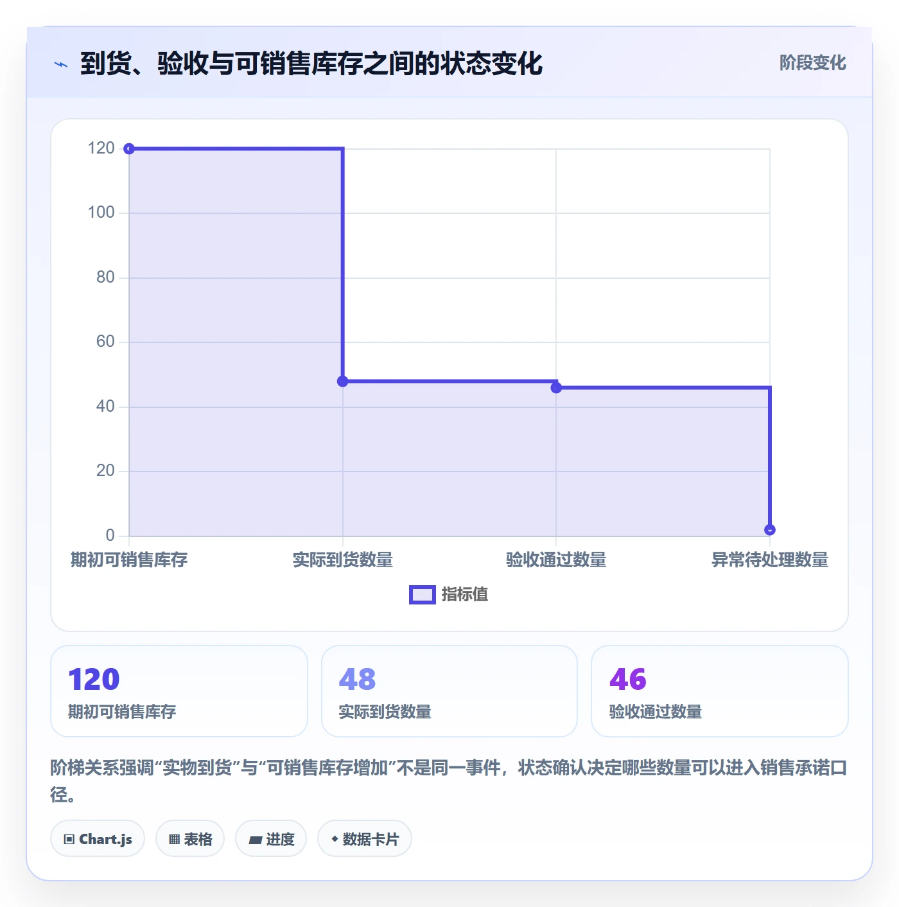Click the Chart.js tag icon
899x907 pixels.
pos(69,840)
